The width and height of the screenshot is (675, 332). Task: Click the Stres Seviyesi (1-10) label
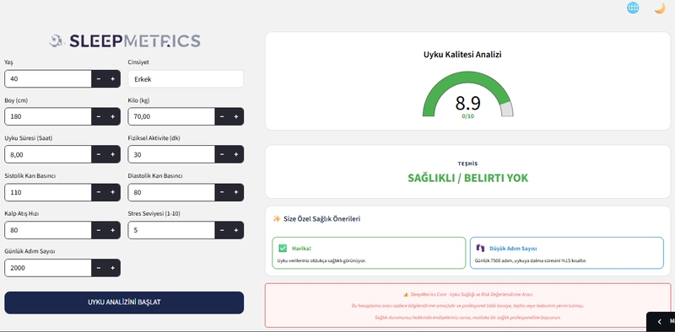tap(155, 214)
